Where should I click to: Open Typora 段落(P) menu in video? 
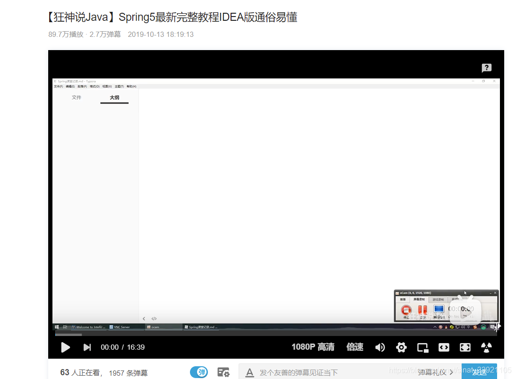point(82,86)
